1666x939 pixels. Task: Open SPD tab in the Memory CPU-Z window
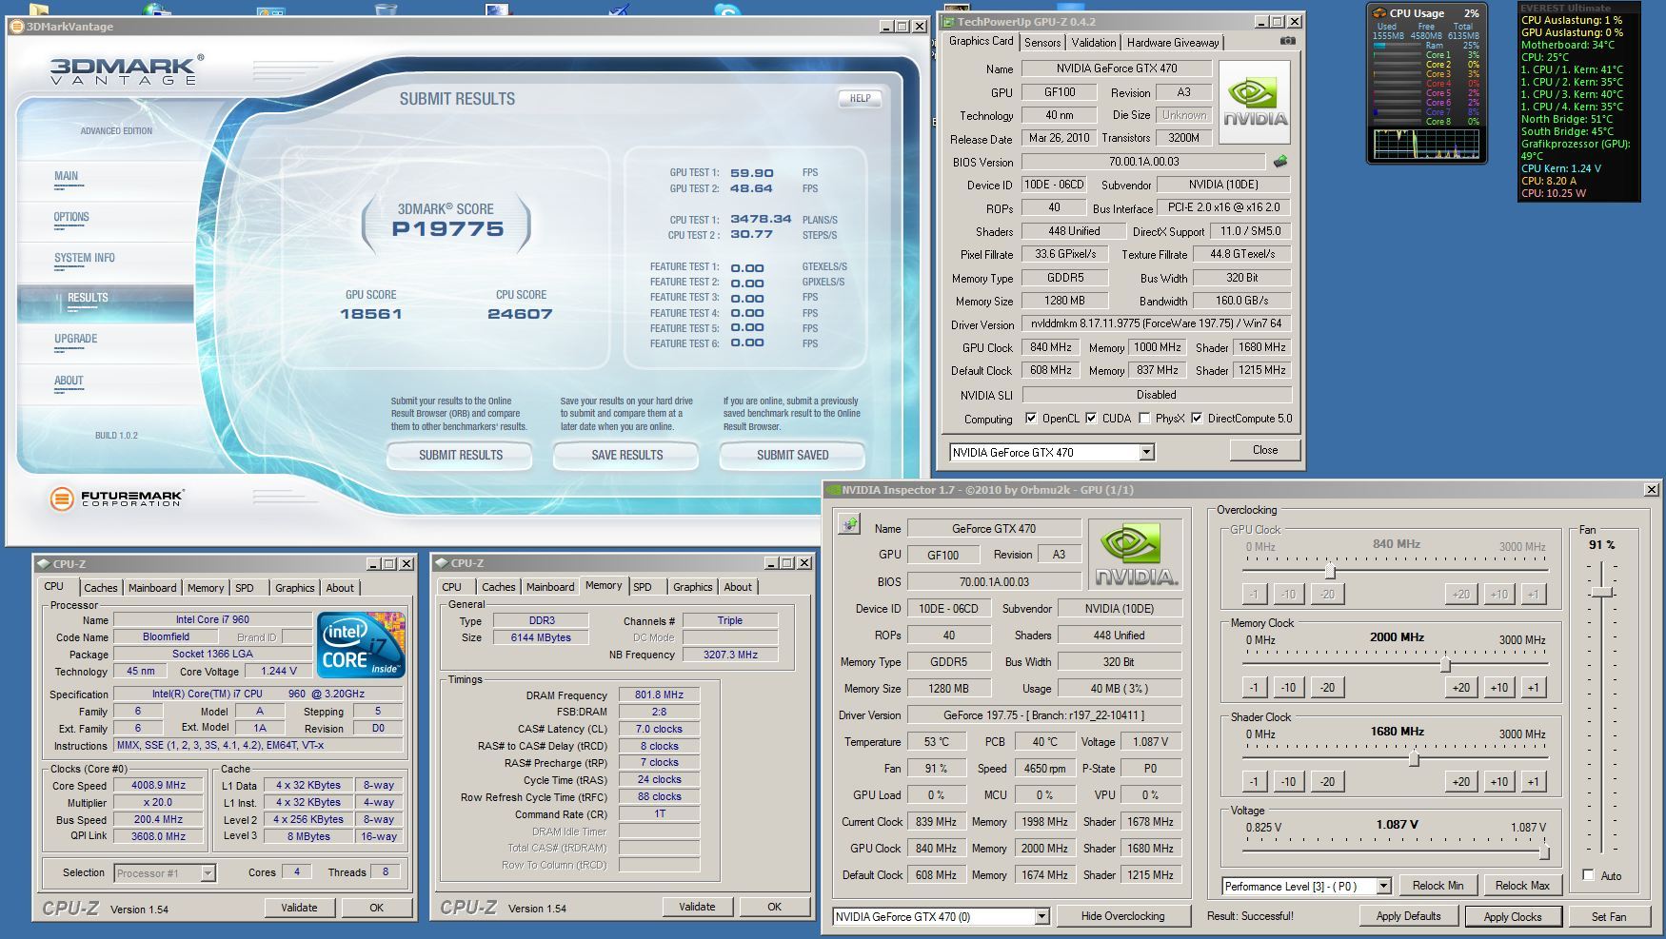pyautogui.click(x=643, y=587)
